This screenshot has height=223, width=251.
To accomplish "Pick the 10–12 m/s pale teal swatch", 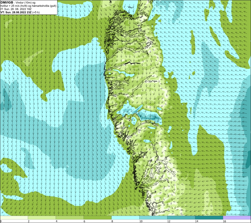I will 153,217.
